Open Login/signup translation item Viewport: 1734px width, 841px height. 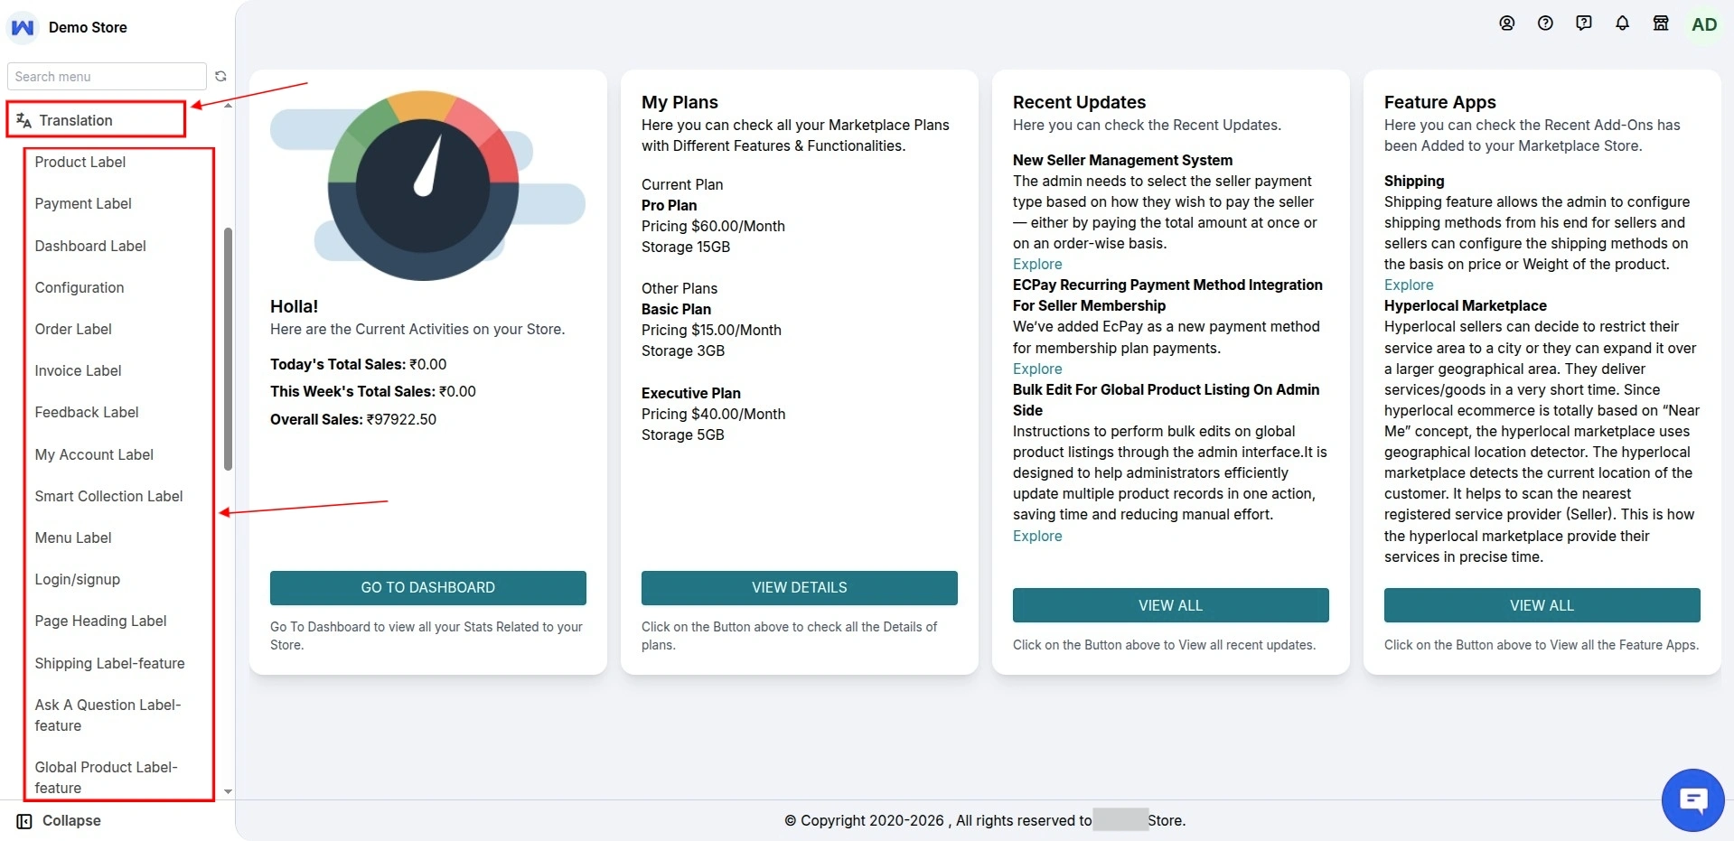pos(77,579)
